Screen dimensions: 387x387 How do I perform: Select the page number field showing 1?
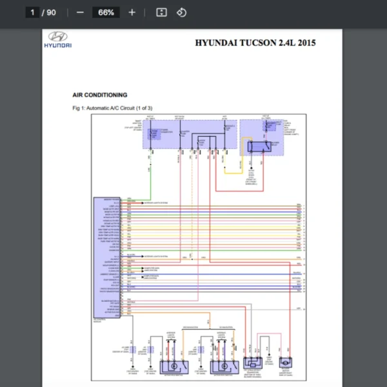point(32,12)
